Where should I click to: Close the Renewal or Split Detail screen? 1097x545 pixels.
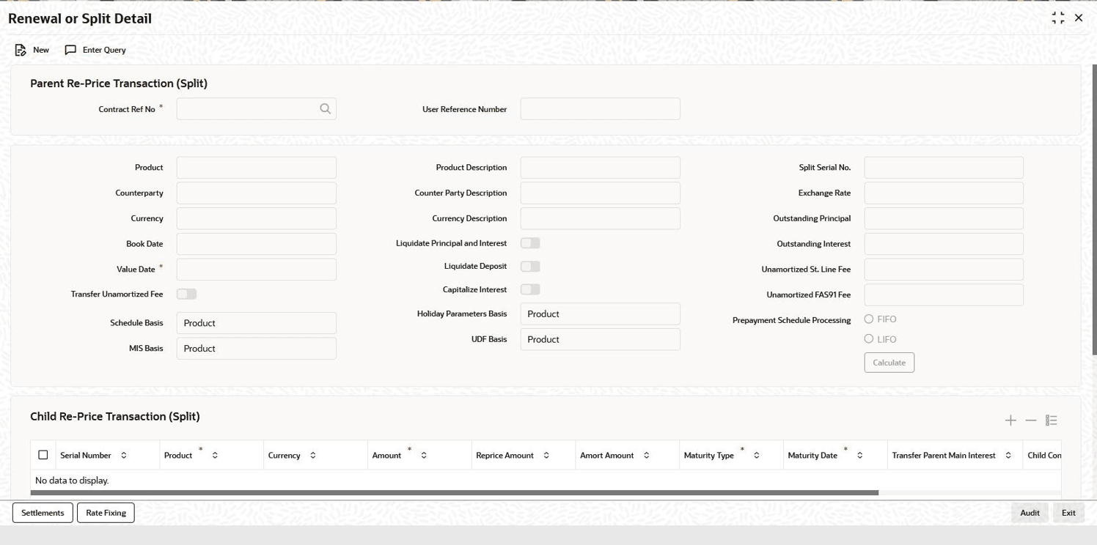pyautogui.click(x=1078, y=18)
